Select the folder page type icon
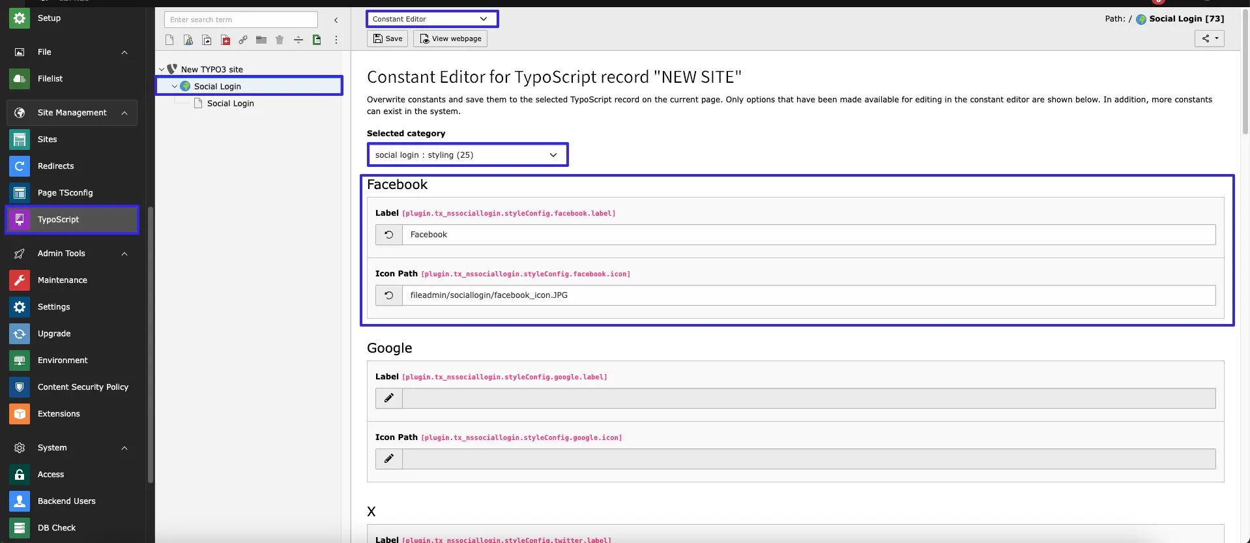 (261, 40)
